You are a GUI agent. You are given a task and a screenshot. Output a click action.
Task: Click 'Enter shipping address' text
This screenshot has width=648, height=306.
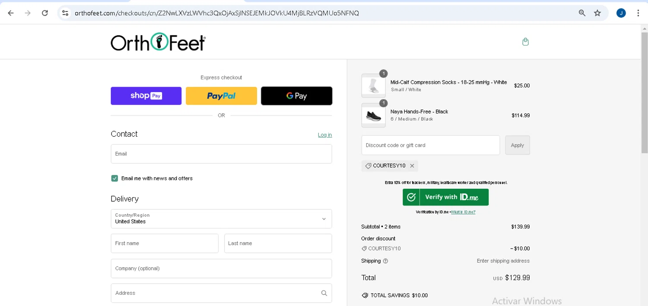pos(503,261)
